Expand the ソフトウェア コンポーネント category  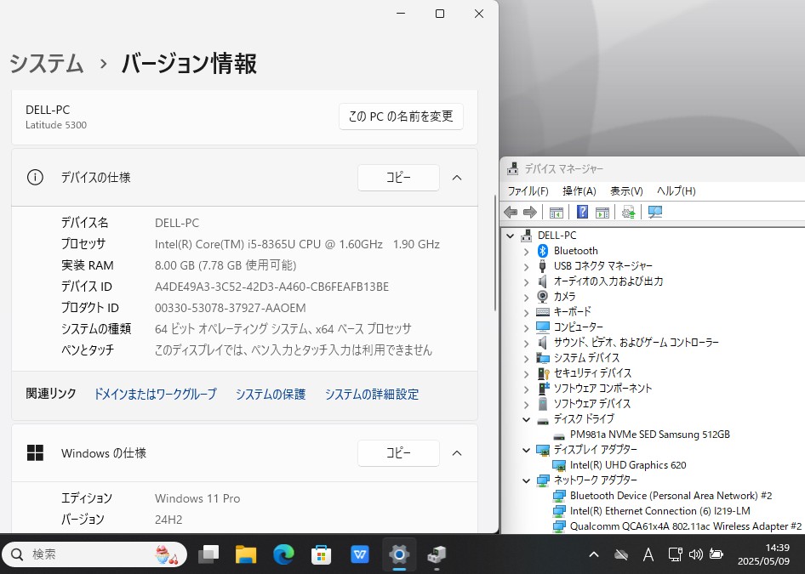[x=526, y=389]
